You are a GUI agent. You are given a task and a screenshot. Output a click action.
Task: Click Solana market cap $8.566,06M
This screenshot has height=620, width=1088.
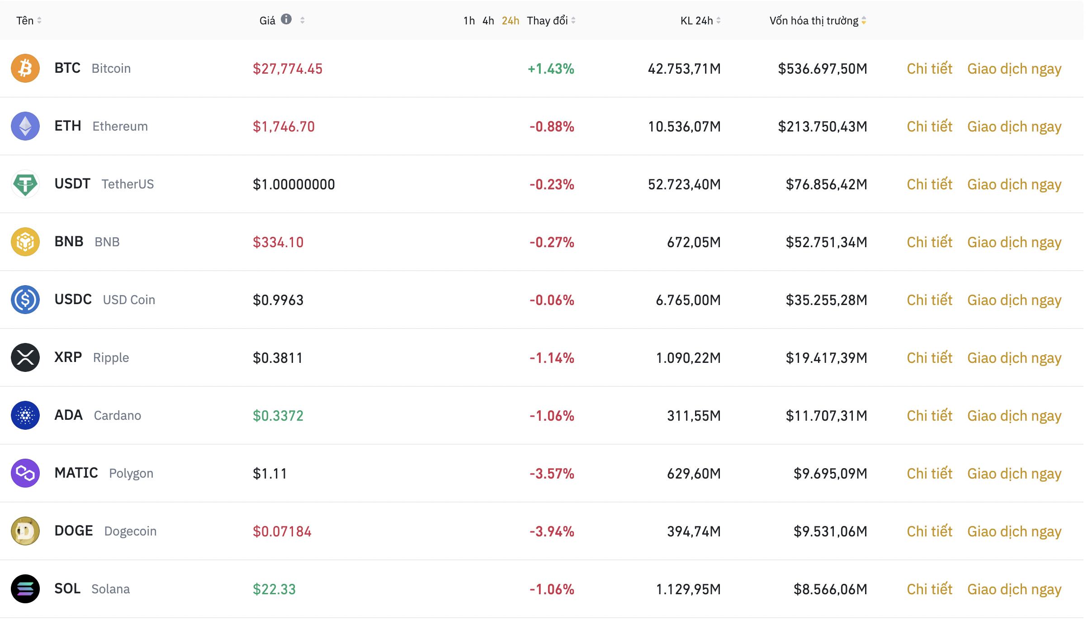(x=830, y=589)
